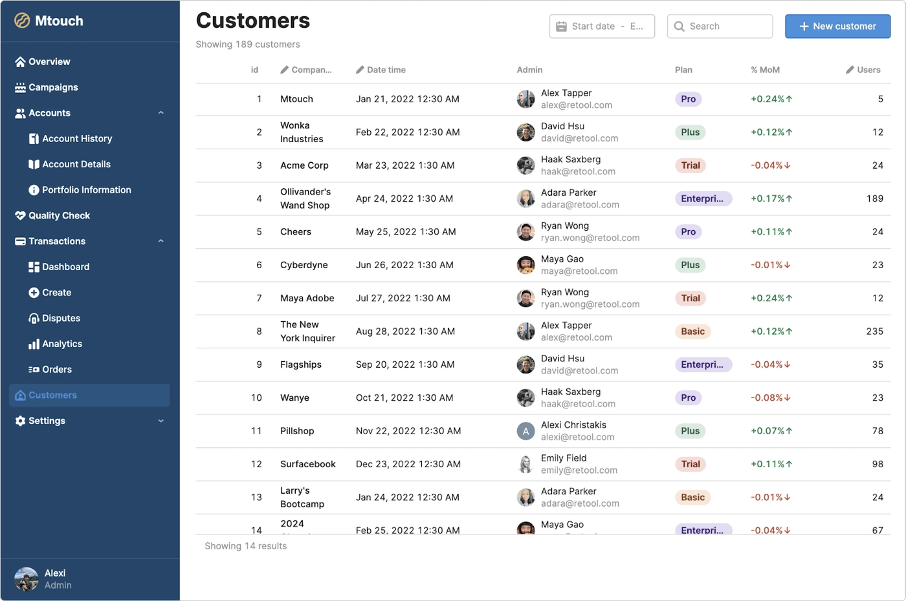This screenshot has height=601, width=906.
Task: Click the Mtouch logo icon
Action: point(22,21)
